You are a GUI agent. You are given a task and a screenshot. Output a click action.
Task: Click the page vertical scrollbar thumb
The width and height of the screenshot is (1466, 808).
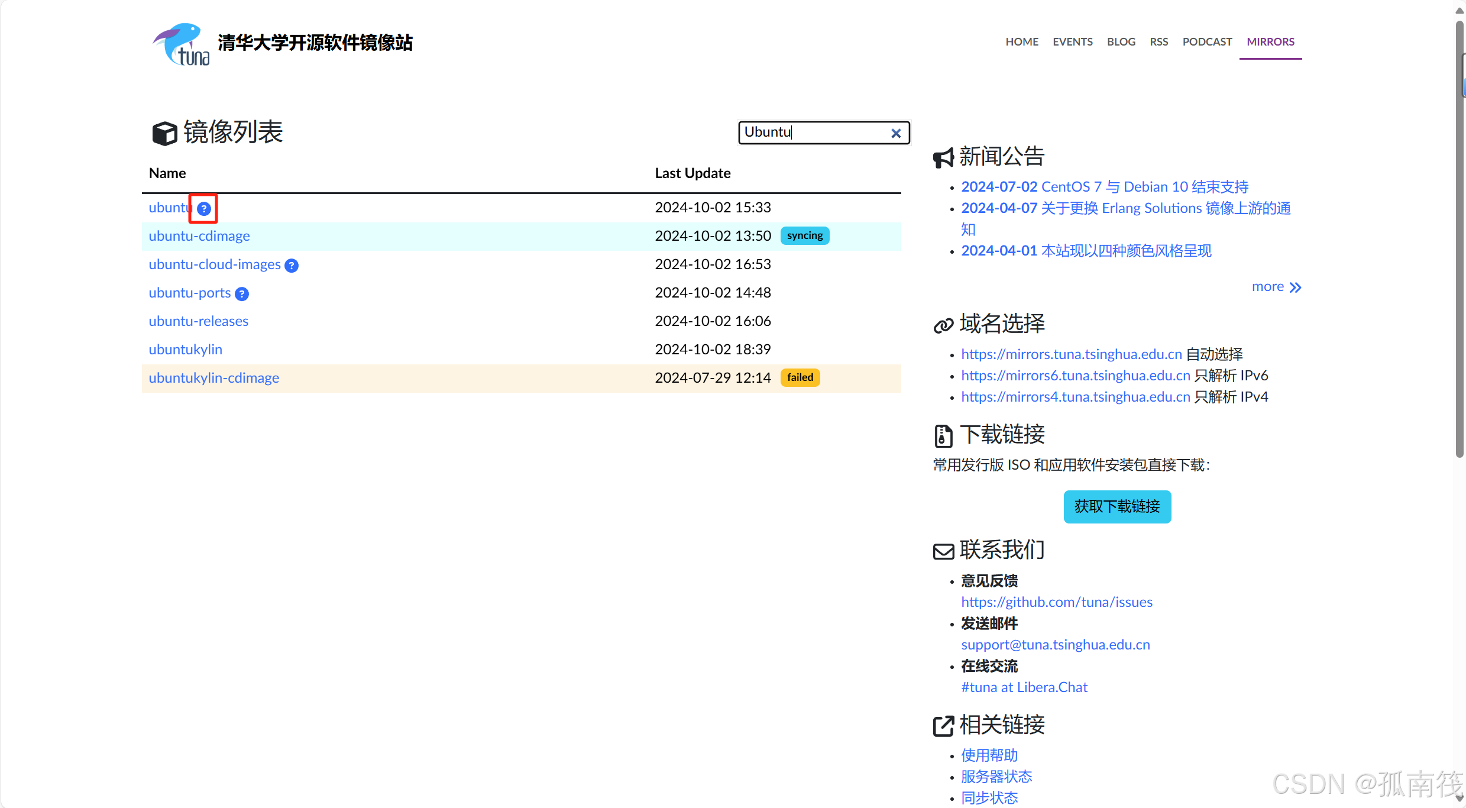(x=1459, y=240)
